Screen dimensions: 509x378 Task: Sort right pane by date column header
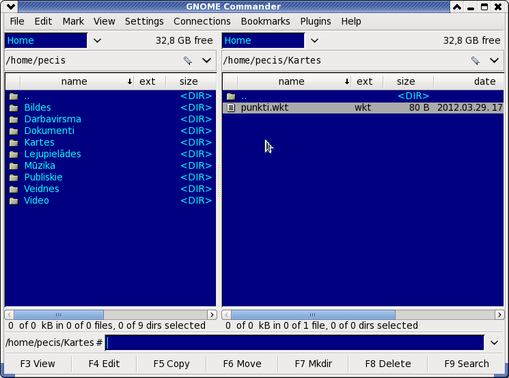(x=469, y=81)
